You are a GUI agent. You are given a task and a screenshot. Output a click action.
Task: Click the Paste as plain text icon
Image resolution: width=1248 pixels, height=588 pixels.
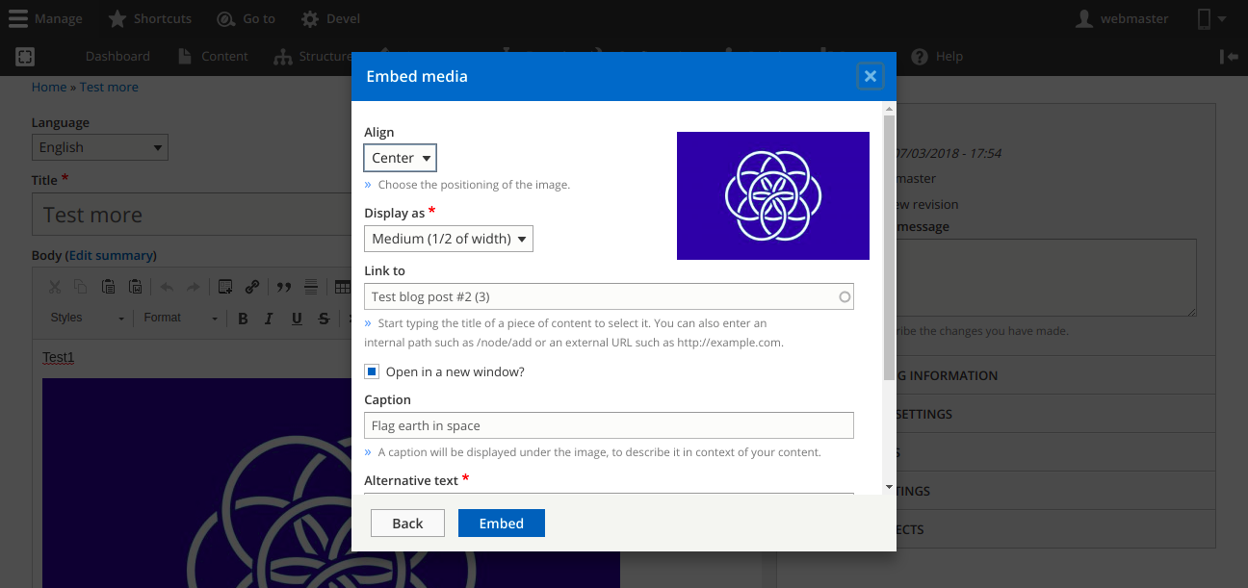(x=108, y=287)
